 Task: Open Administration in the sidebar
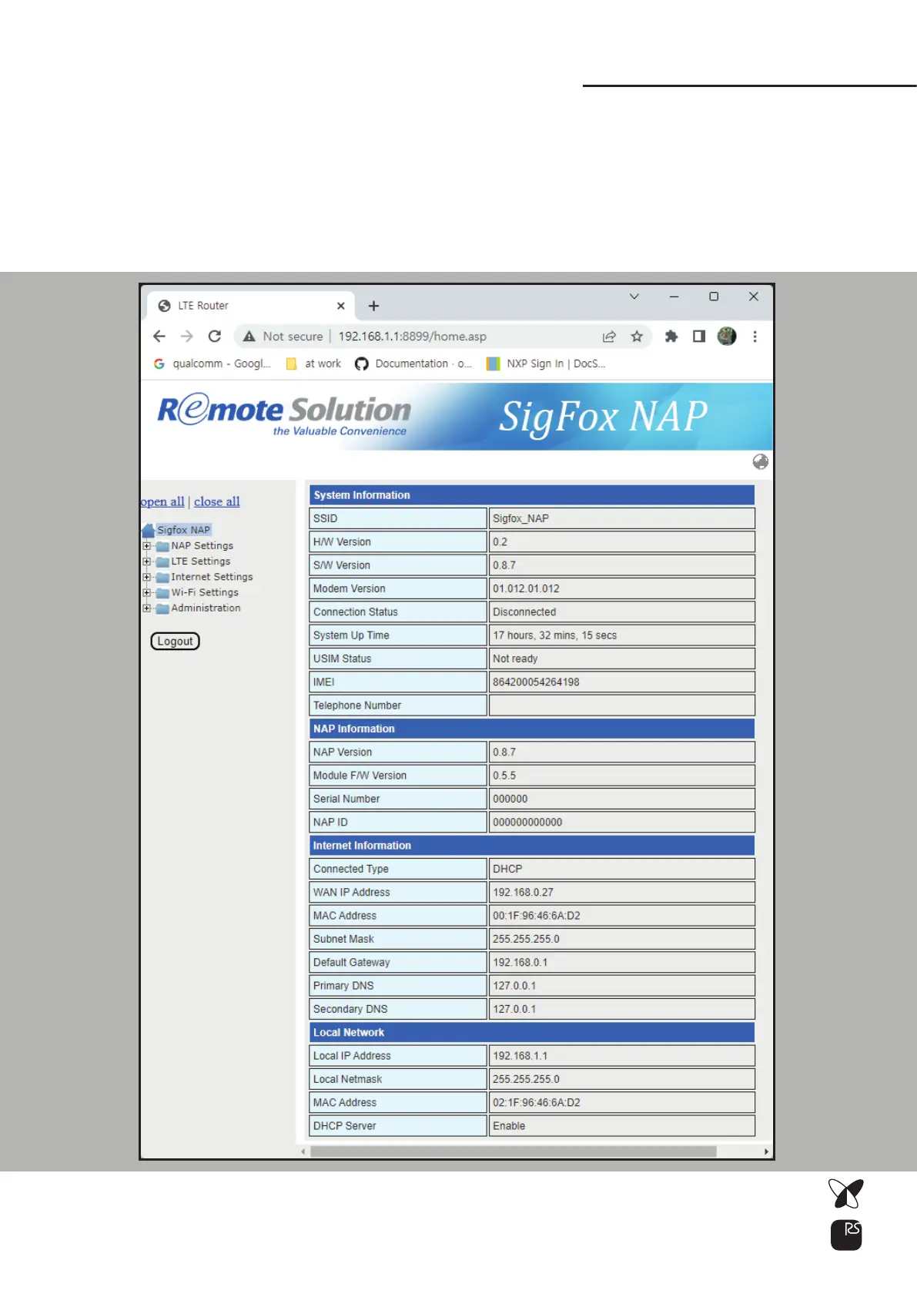206,608
